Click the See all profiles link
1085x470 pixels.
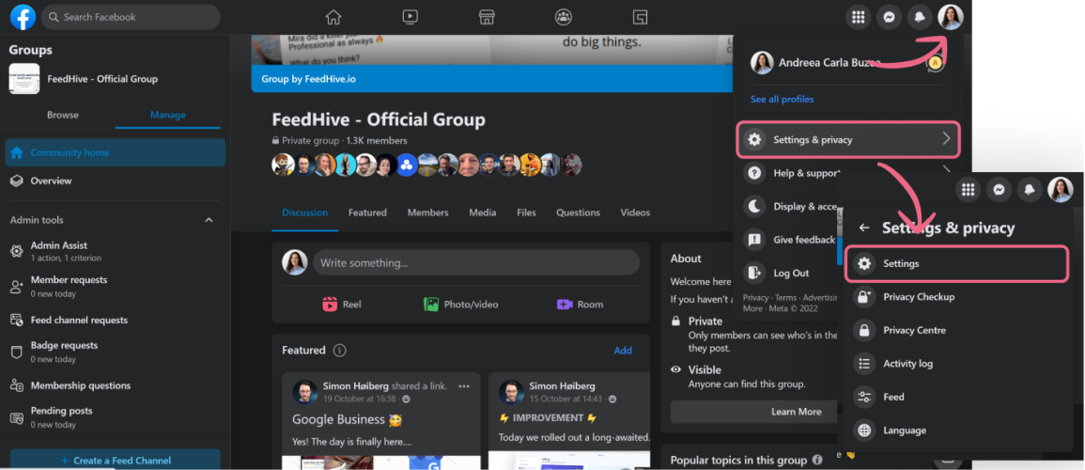coord(782,99)
